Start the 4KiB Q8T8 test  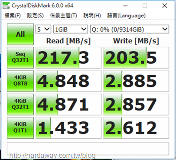pos(20,81)
